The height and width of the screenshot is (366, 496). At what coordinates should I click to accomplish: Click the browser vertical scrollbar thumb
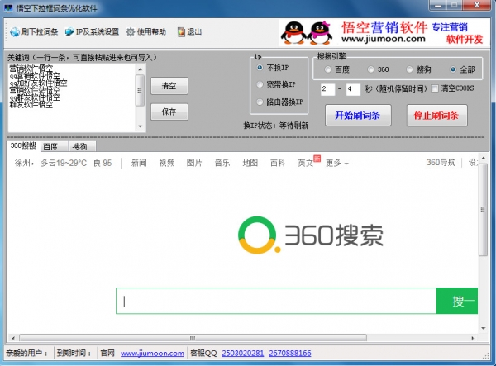pos(483,209)
